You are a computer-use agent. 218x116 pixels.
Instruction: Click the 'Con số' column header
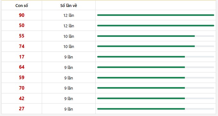(x=22, y=5)
